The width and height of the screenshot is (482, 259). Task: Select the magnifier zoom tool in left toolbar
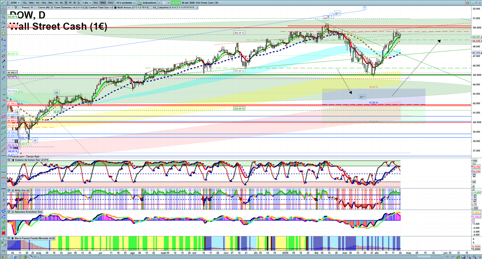coord(3,17)
